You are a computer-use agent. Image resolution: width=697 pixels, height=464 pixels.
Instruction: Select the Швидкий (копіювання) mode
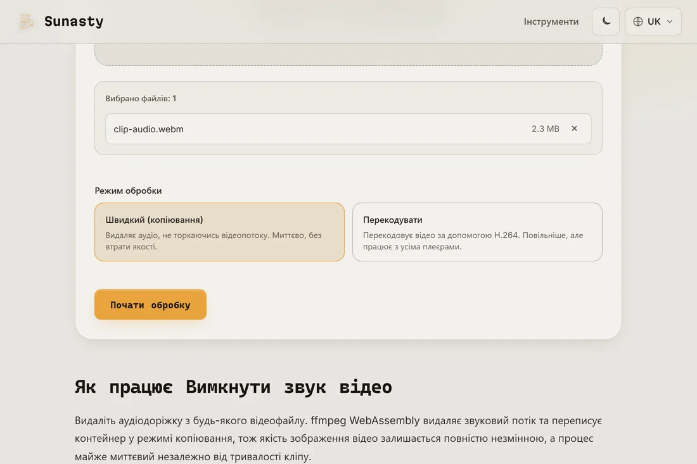tap(220, 232)
